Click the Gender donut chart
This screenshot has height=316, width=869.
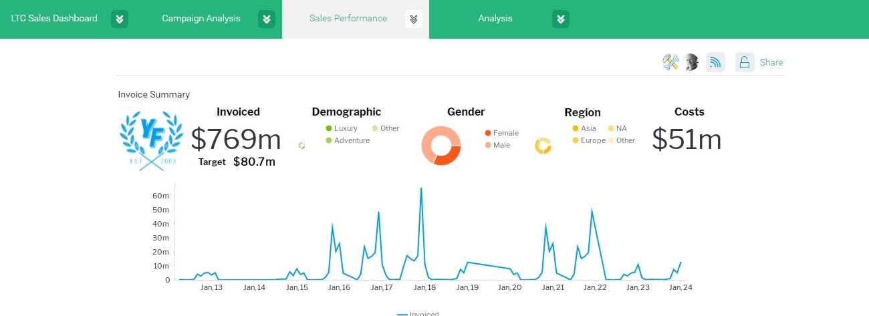(441, 145)
